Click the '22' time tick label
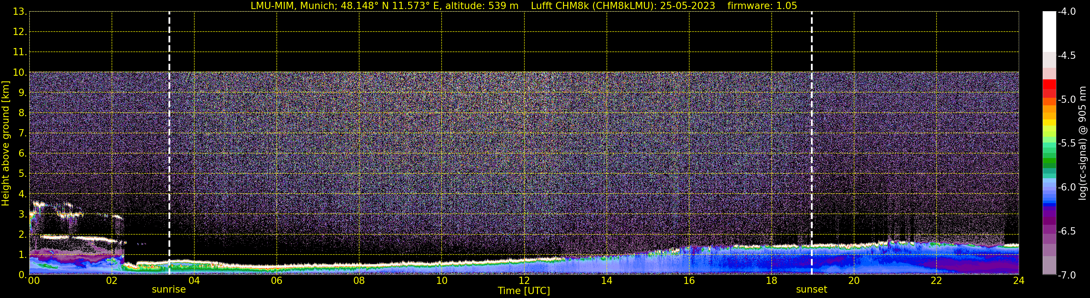Screen dimensions: 1090x298 pos(936,281)
